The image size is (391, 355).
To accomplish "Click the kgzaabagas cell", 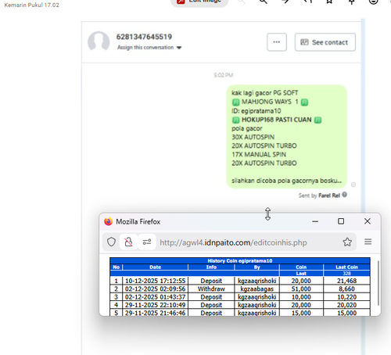I will [256, 289].
